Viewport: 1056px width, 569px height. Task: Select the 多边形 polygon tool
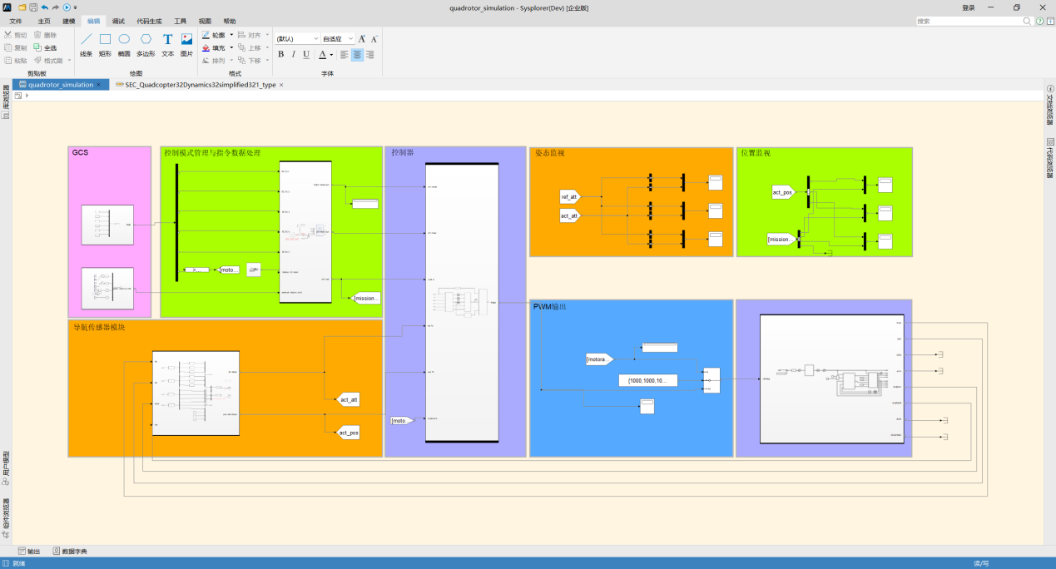coord(146,43)
